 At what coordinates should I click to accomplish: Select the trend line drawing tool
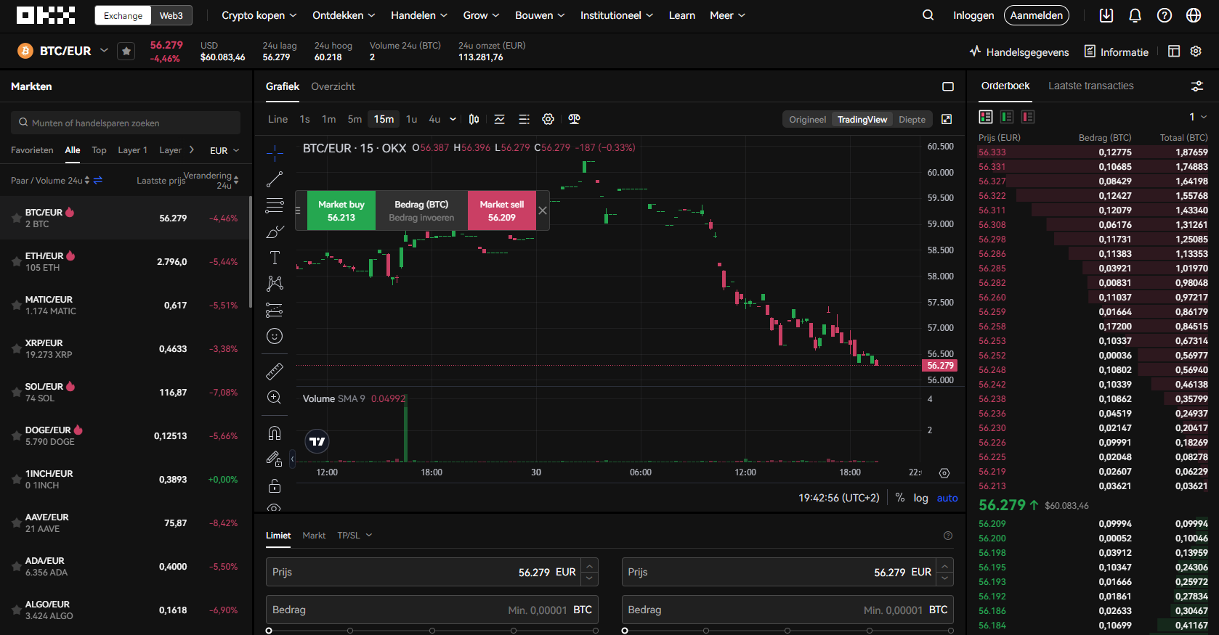275,179
